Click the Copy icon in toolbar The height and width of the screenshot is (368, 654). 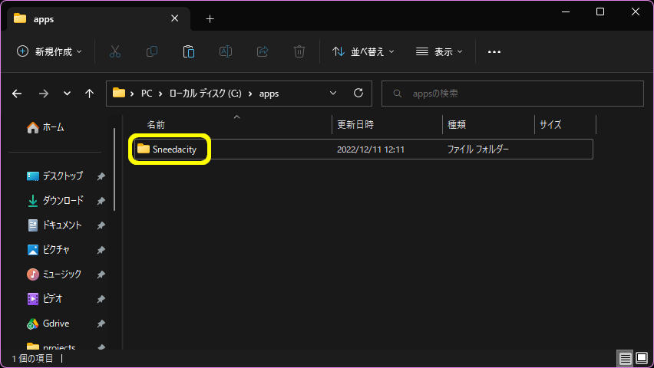click(x=152, y=51)
